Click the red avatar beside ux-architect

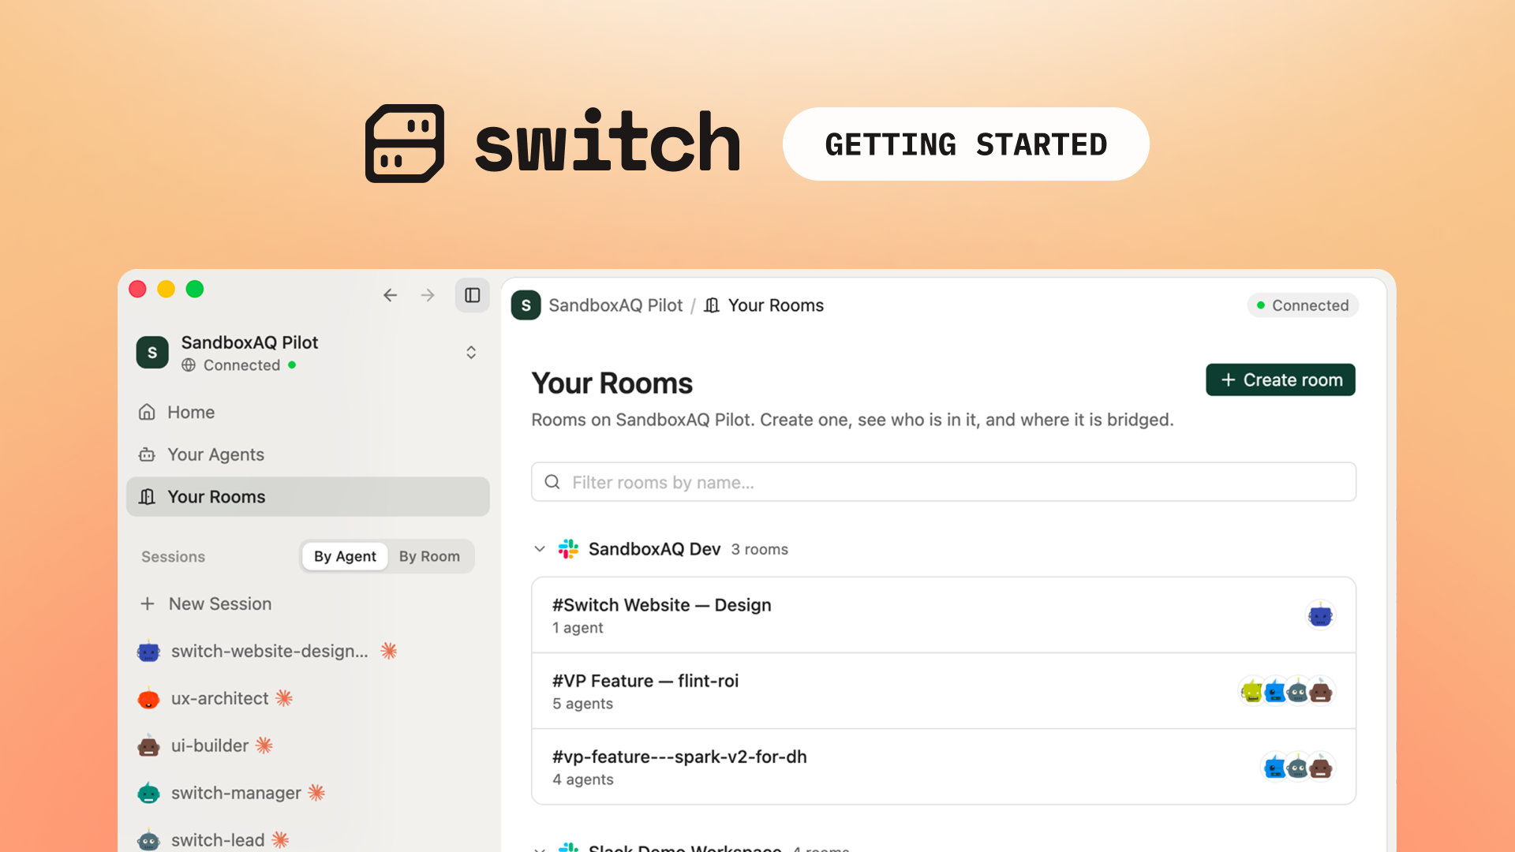[x=148, y=699]
